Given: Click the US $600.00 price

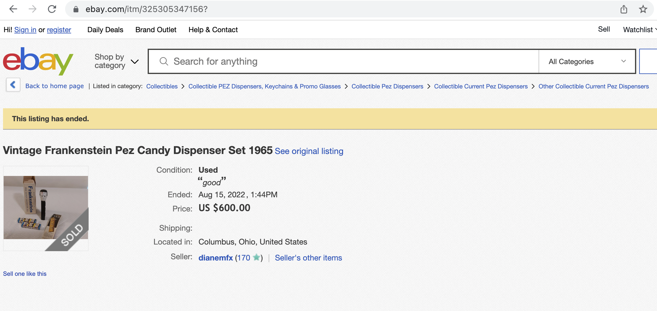Looking at the screenshot, I should pos(224,208).
